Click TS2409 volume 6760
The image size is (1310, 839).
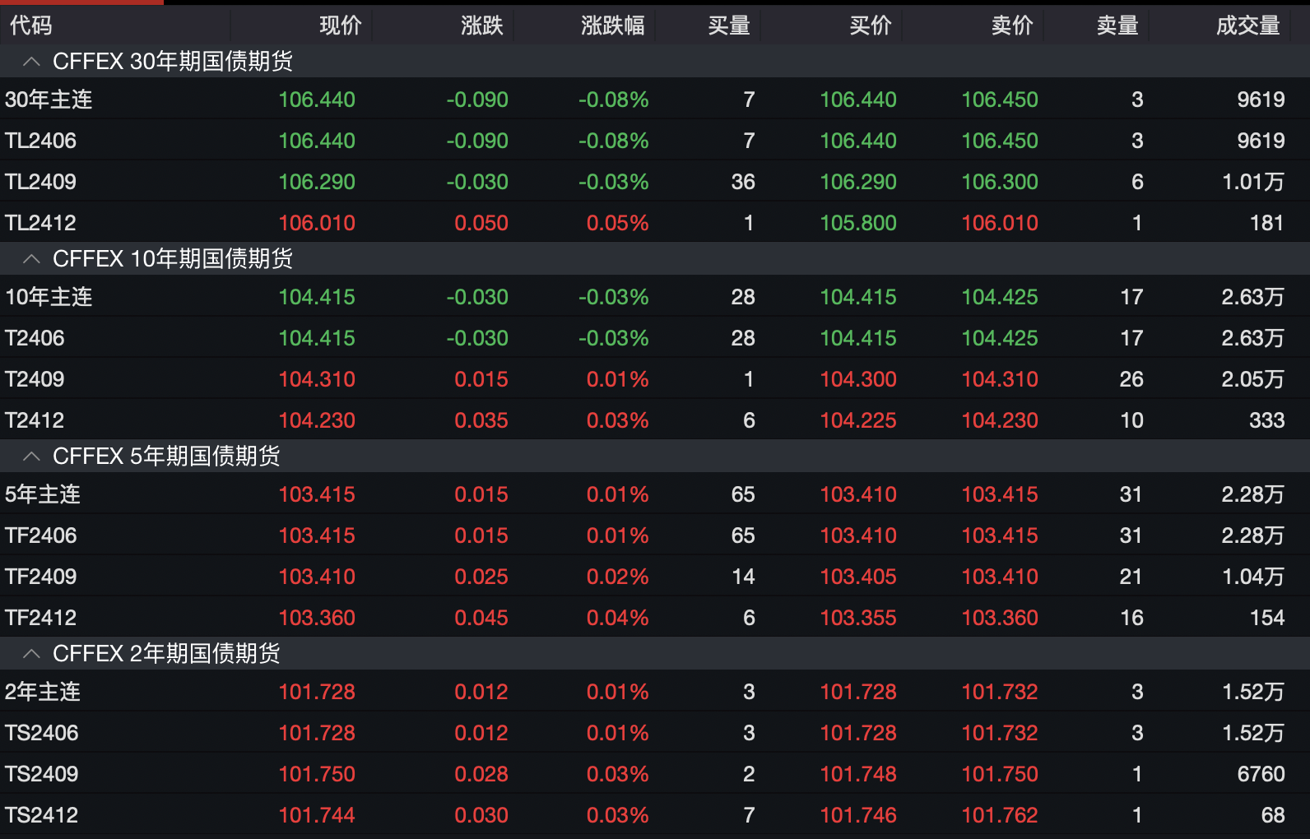[1261, 774]
